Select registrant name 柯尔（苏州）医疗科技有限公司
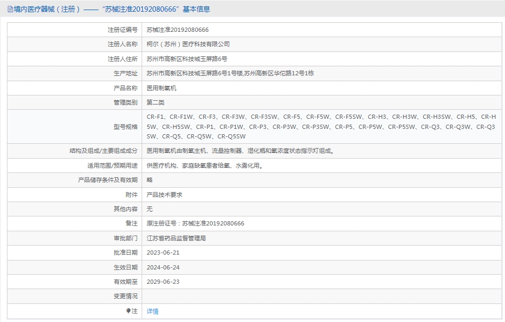Viewport: 505px width, 322px height. (188, 45)
